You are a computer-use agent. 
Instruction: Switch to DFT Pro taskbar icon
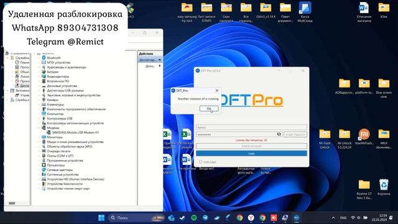[296, 218]
